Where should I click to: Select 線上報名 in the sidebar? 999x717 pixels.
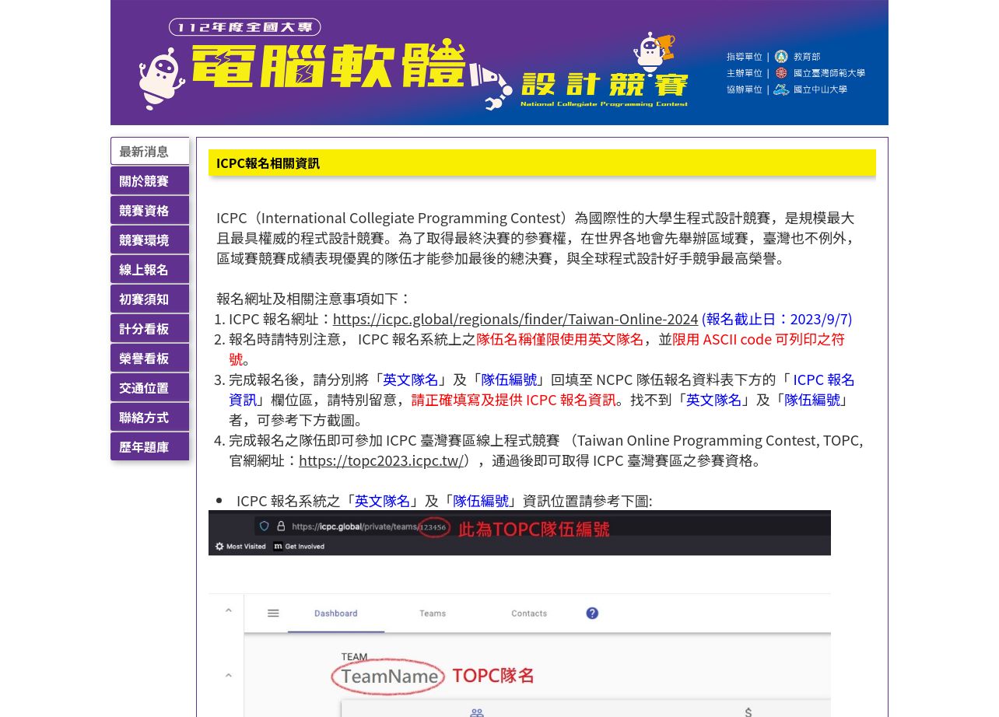(149, 269)
